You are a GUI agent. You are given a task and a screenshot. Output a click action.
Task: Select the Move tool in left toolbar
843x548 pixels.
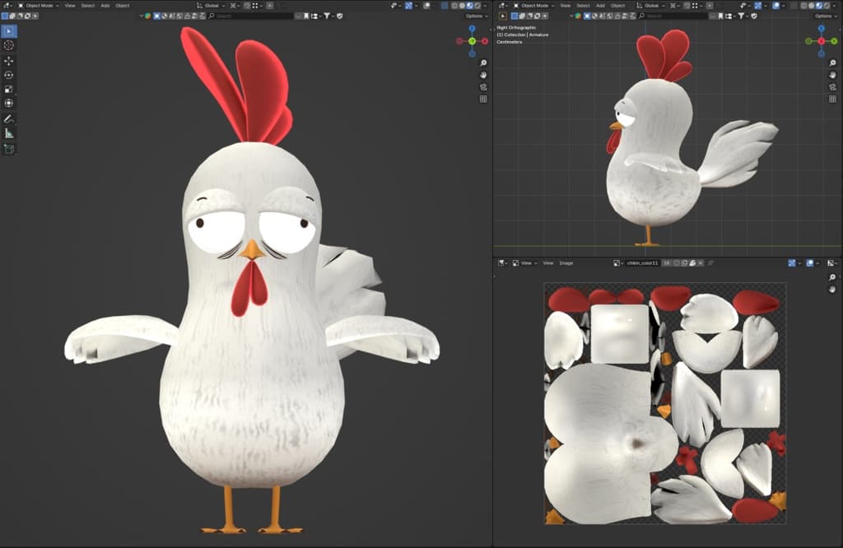tap(9, 61)
